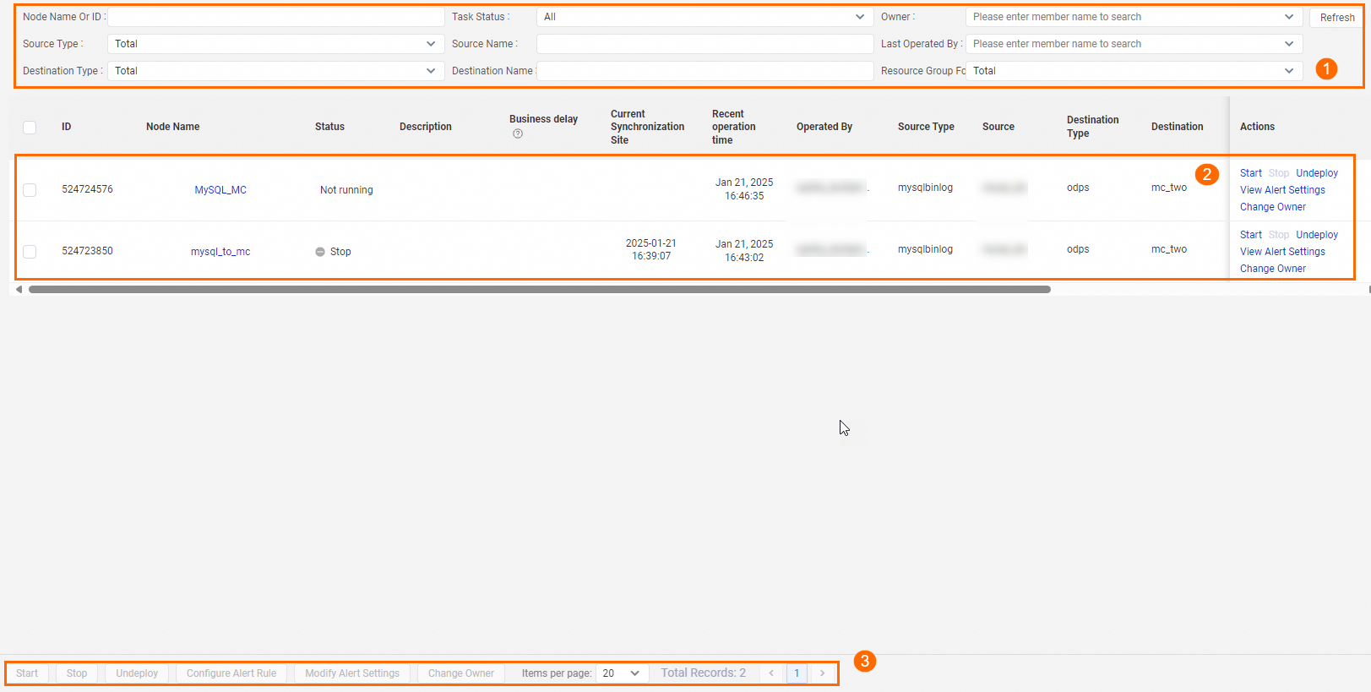Click the Modify Alert Settings button

(x=352, y=673)
